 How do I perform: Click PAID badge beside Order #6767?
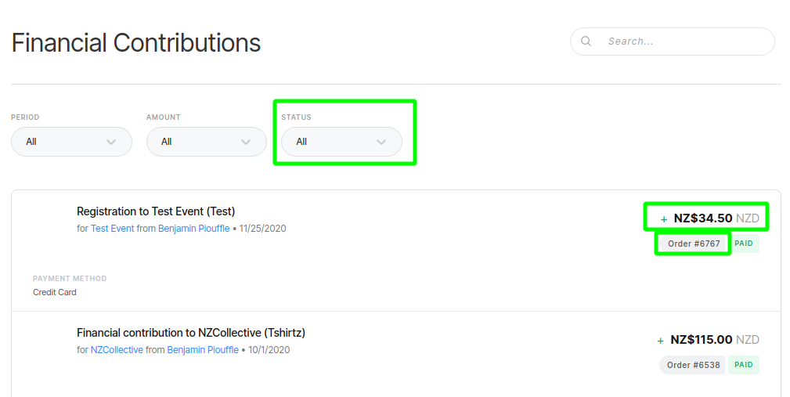[744, 244]
